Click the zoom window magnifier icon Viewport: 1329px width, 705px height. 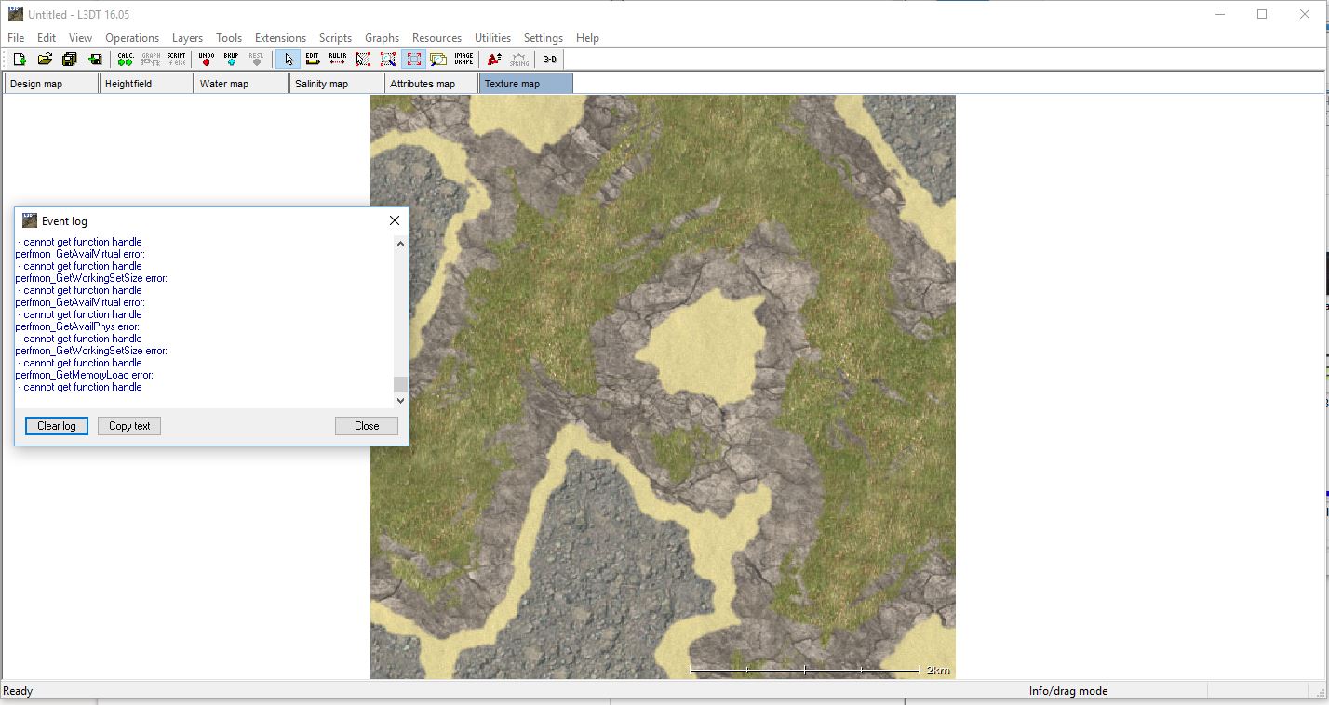438,59
